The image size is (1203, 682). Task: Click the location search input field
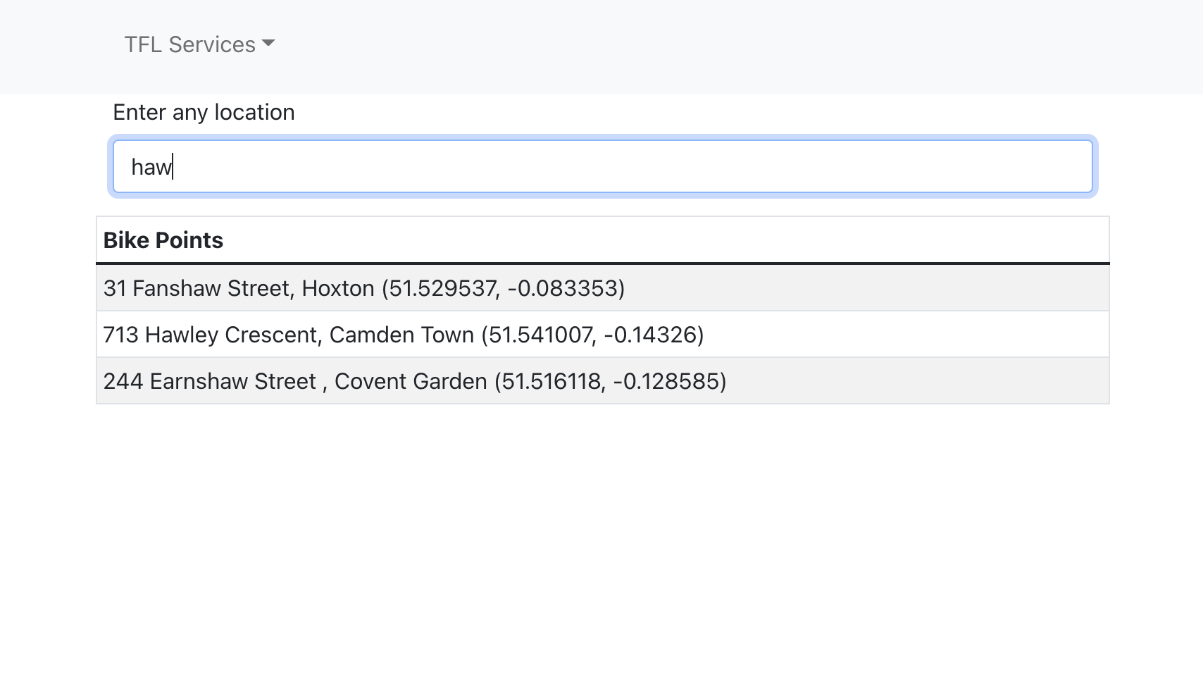click(x=603, y=166)
